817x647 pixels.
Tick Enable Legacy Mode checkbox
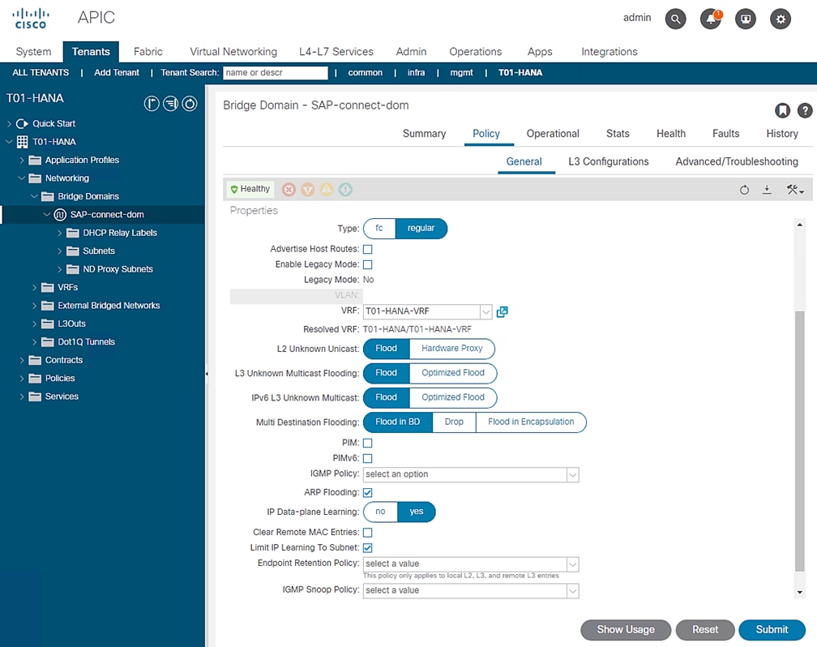(367, 264)
